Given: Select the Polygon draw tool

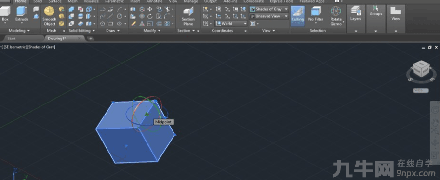Looking at the screenshot, I should tap(103, 24).
